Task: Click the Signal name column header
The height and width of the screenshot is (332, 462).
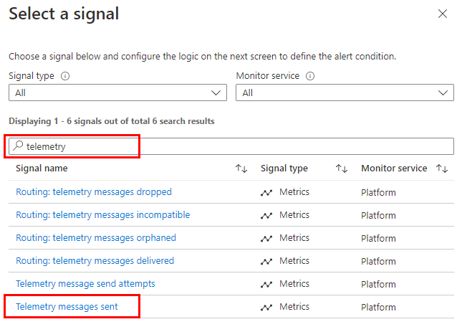Action: coord(42,169)
